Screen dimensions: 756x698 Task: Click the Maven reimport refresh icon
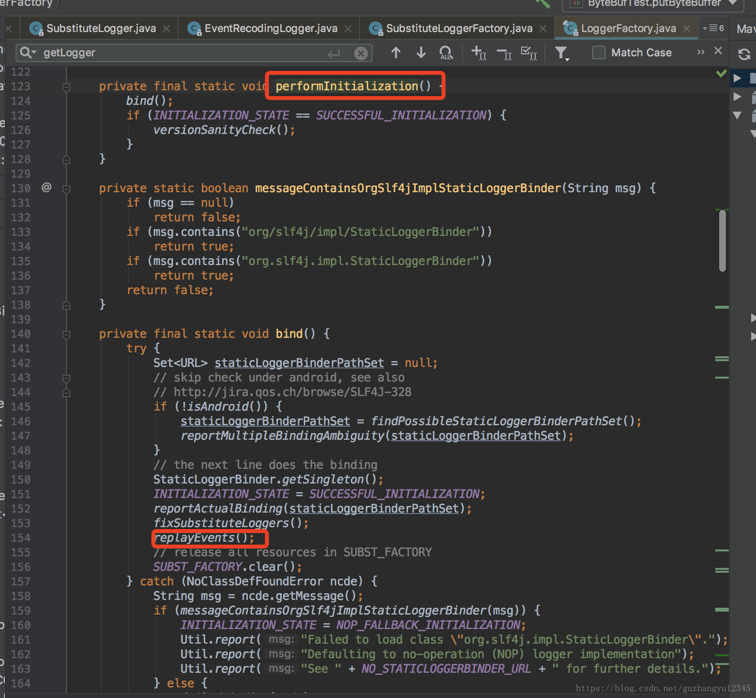pos(744,54)
